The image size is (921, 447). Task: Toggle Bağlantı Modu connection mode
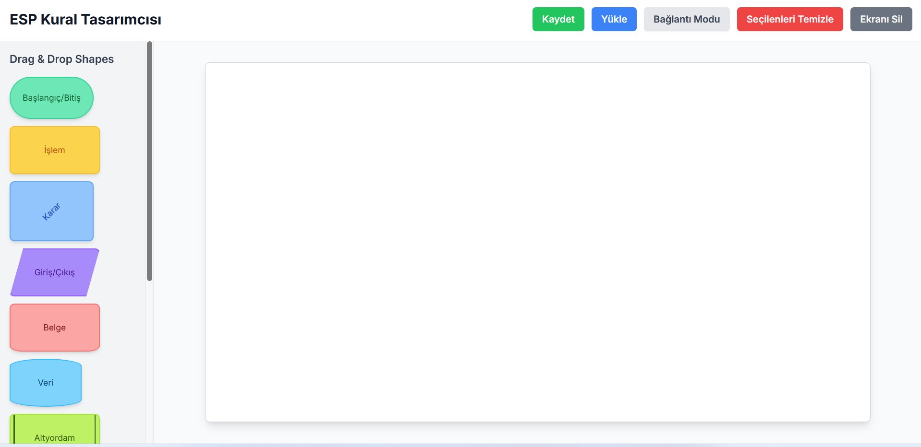click(x=687, y=19)
